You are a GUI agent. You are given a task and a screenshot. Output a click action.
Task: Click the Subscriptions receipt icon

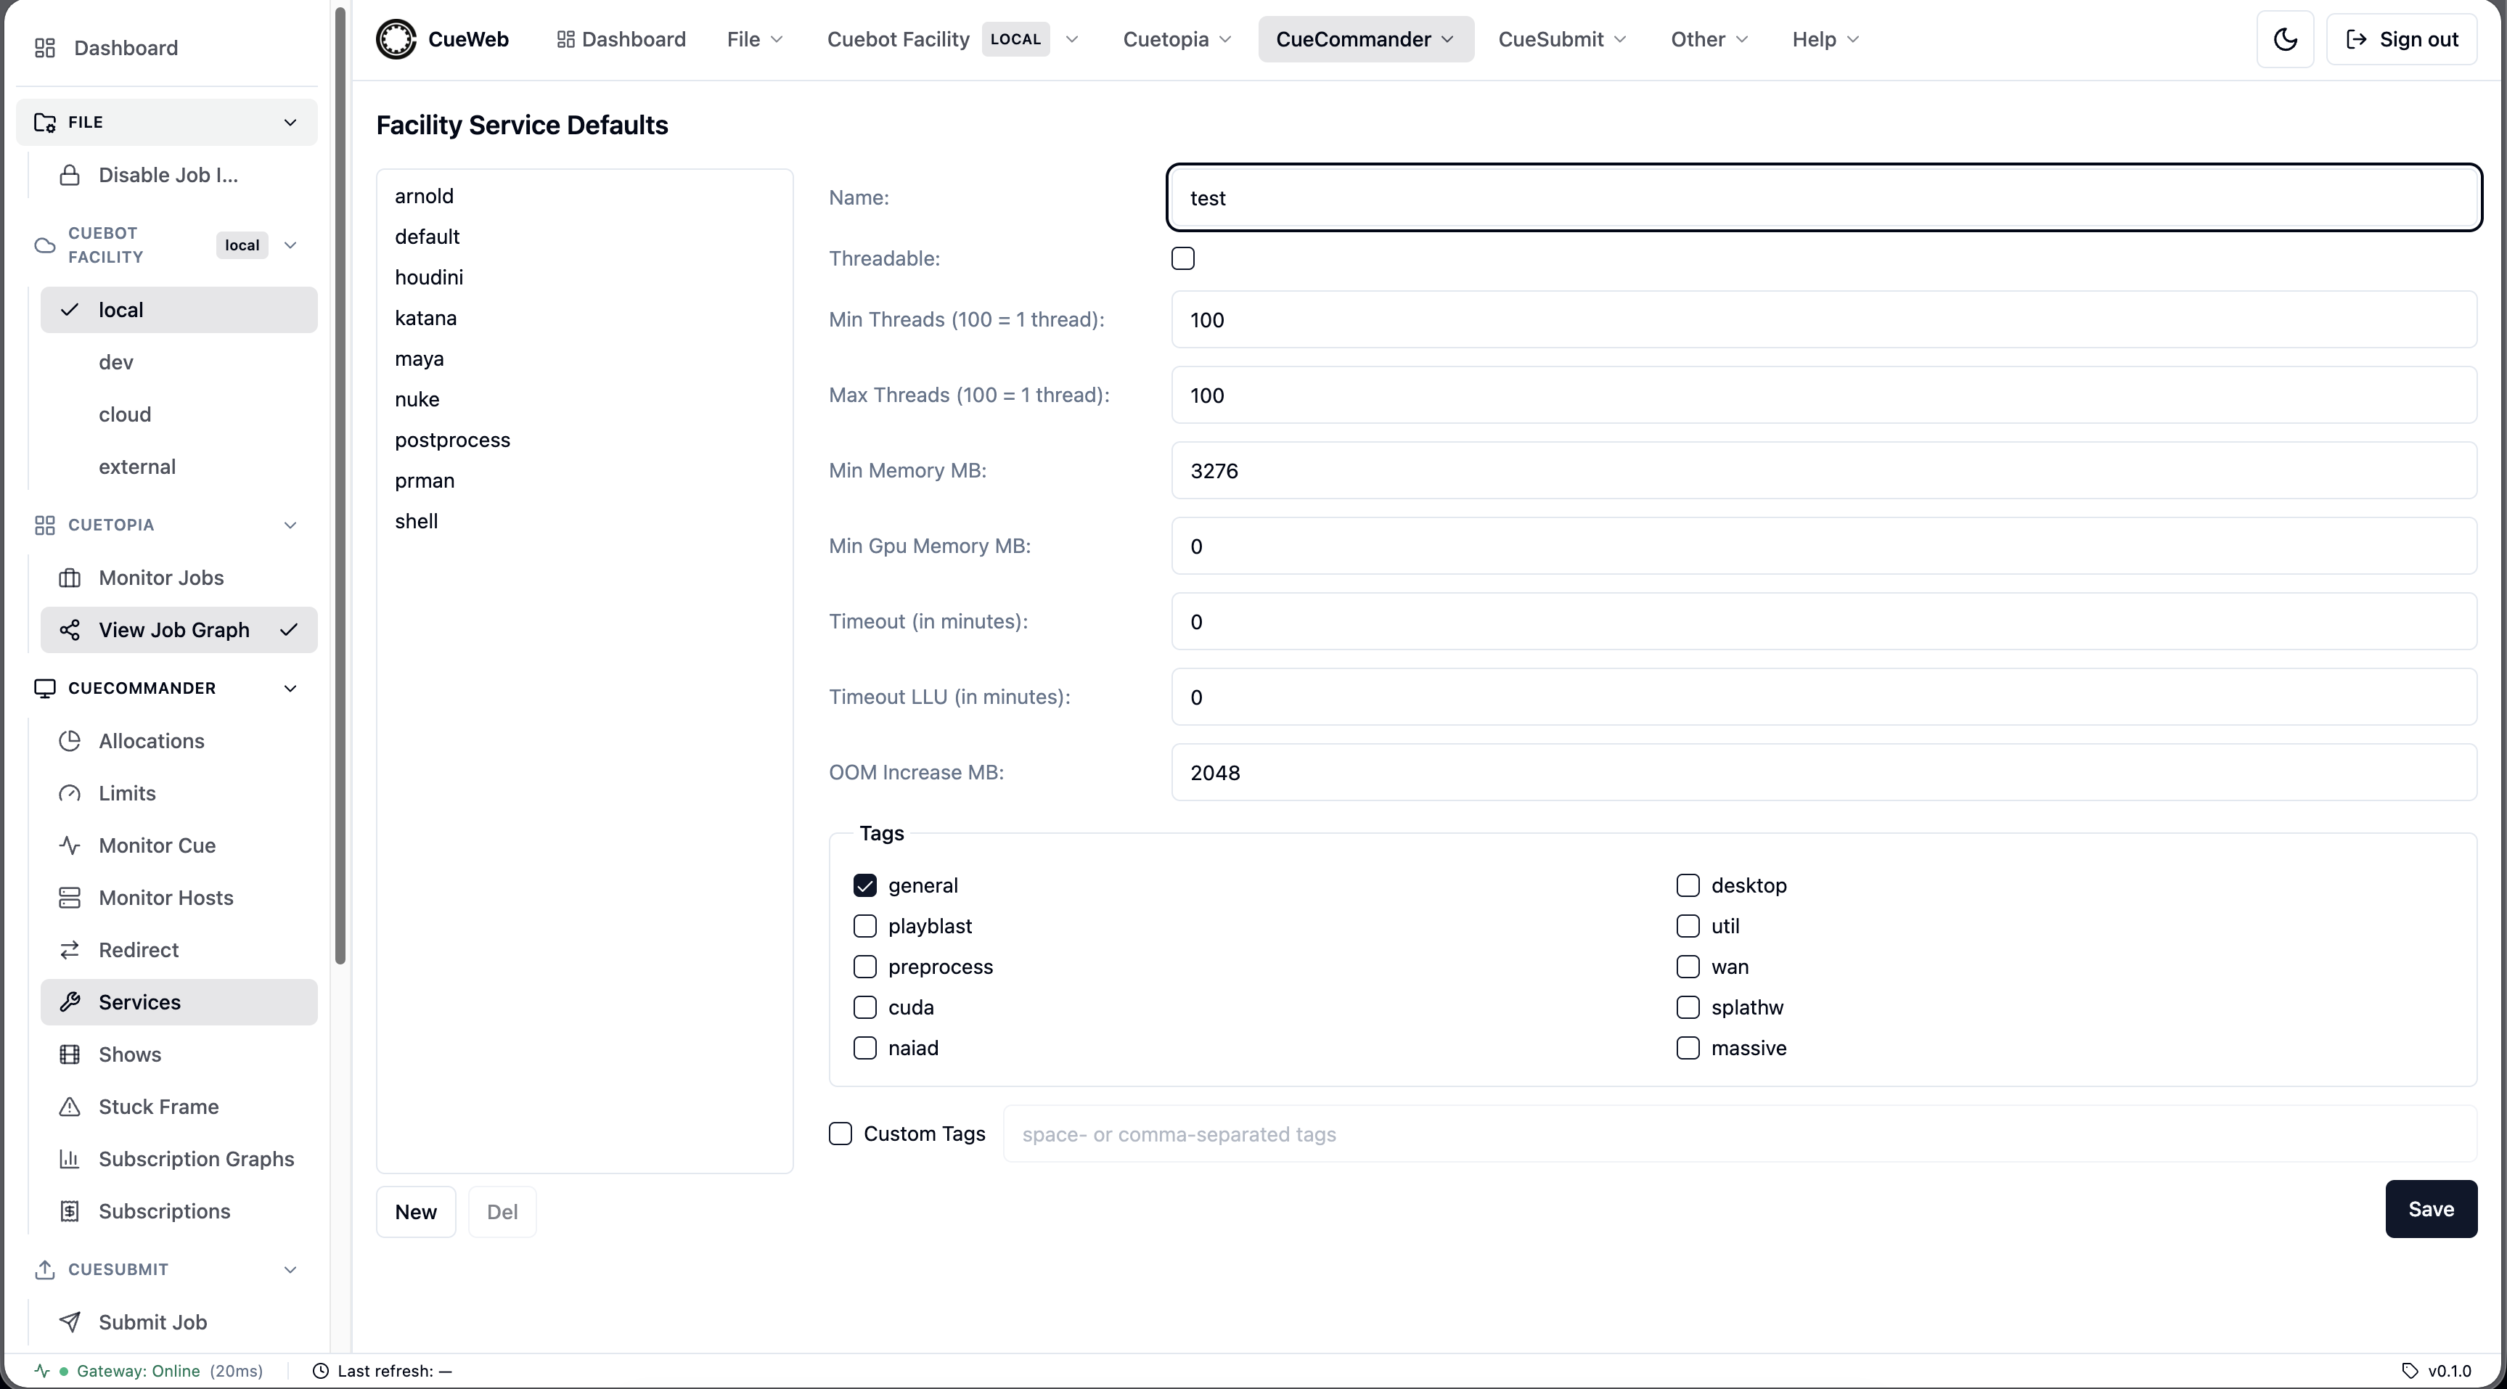pos(69,1211)
